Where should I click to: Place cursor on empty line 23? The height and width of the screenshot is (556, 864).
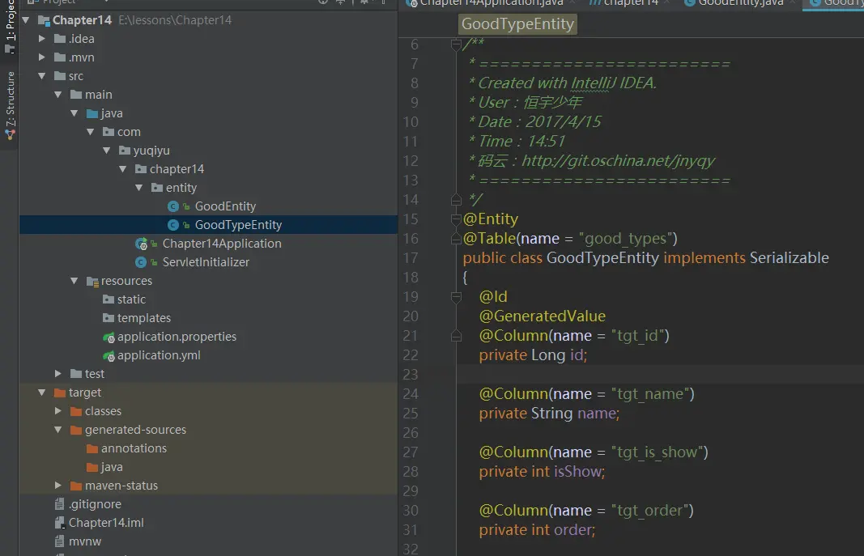tap(660, 375)
